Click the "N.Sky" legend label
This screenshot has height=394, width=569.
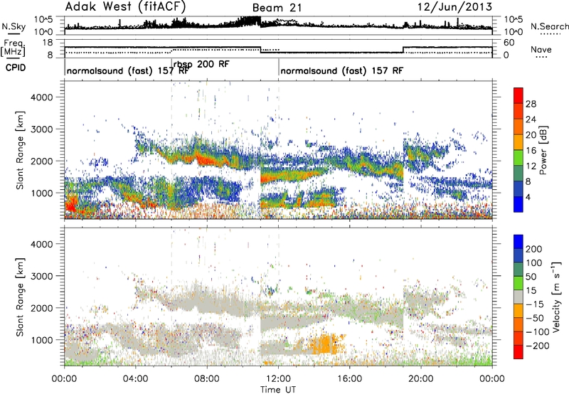pyautogui.click(x=14, y=26)
